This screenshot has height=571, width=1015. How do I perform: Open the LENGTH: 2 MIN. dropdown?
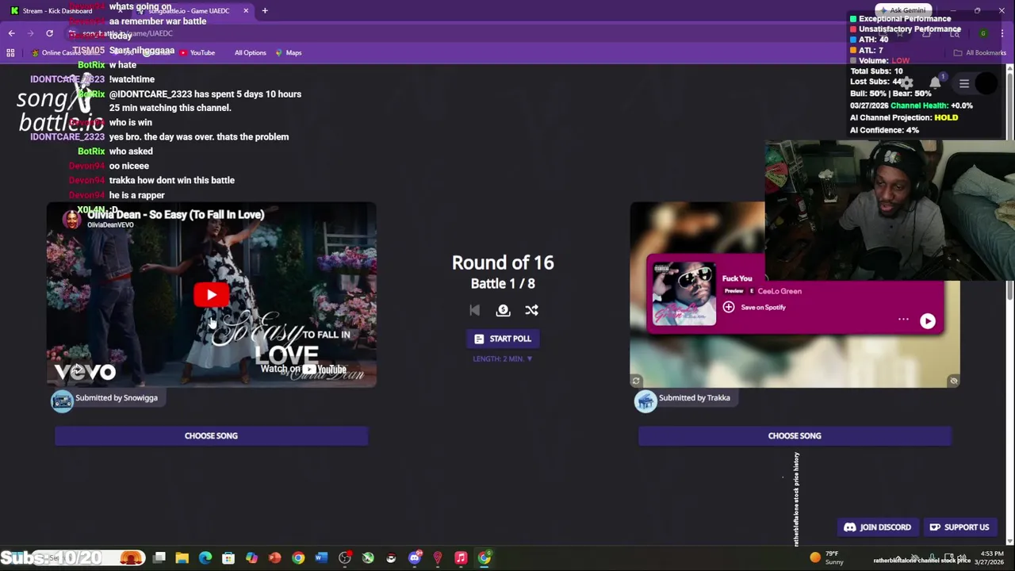click(503, 358)
